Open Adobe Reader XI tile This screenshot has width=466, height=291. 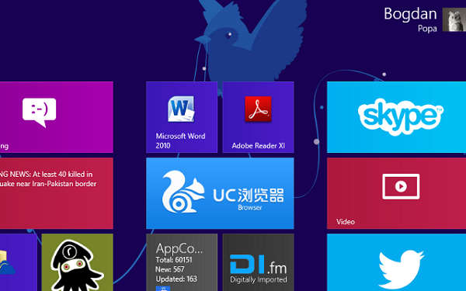point(258,117)
